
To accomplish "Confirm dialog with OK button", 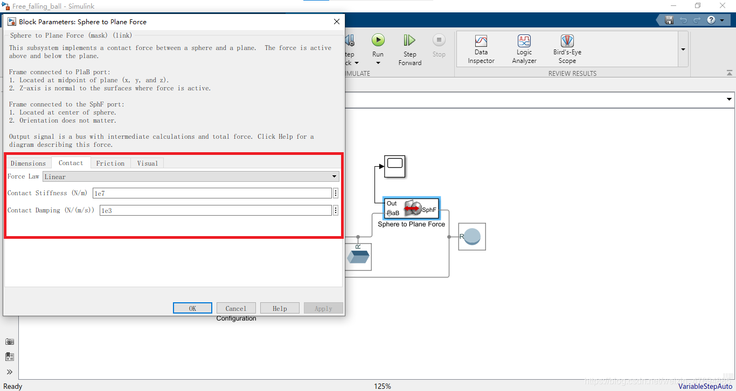I will [192, 308].
